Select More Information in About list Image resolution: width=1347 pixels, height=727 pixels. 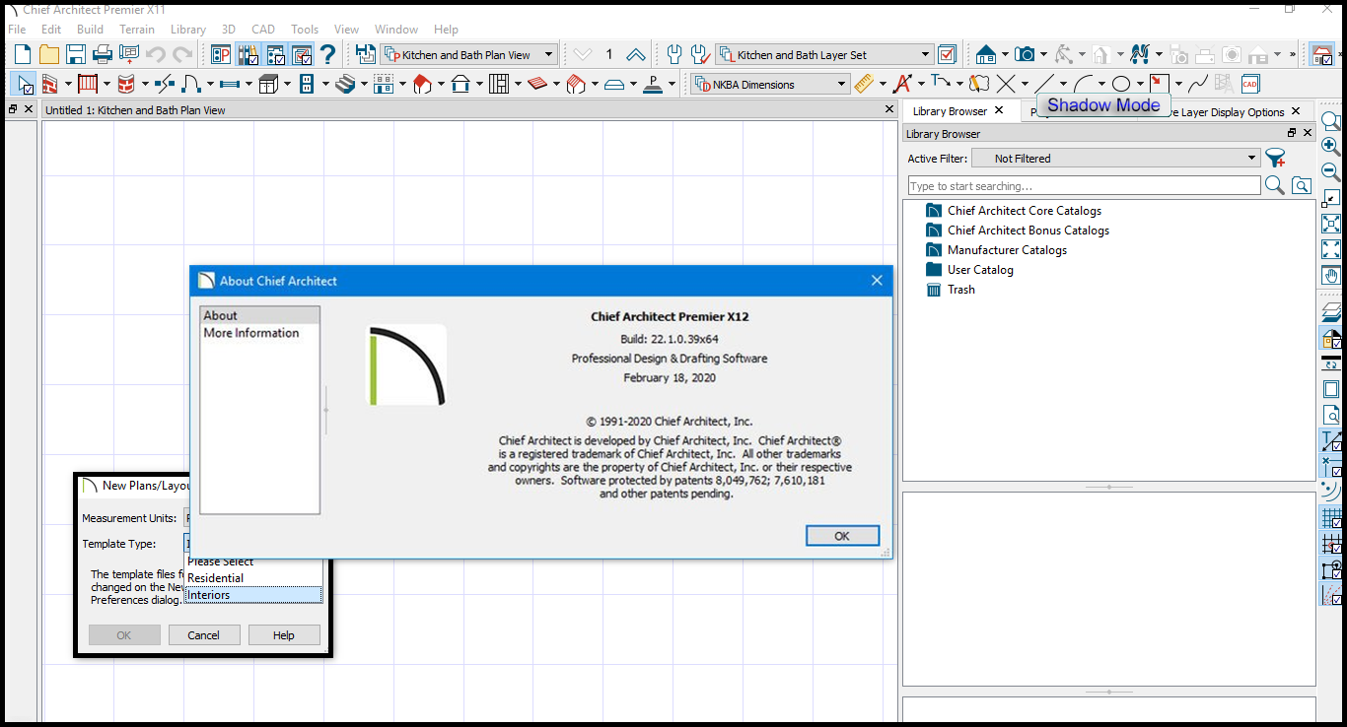(x=250, y=333)
